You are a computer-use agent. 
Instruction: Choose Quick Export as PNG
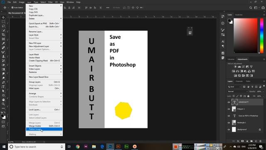[44, 23]
